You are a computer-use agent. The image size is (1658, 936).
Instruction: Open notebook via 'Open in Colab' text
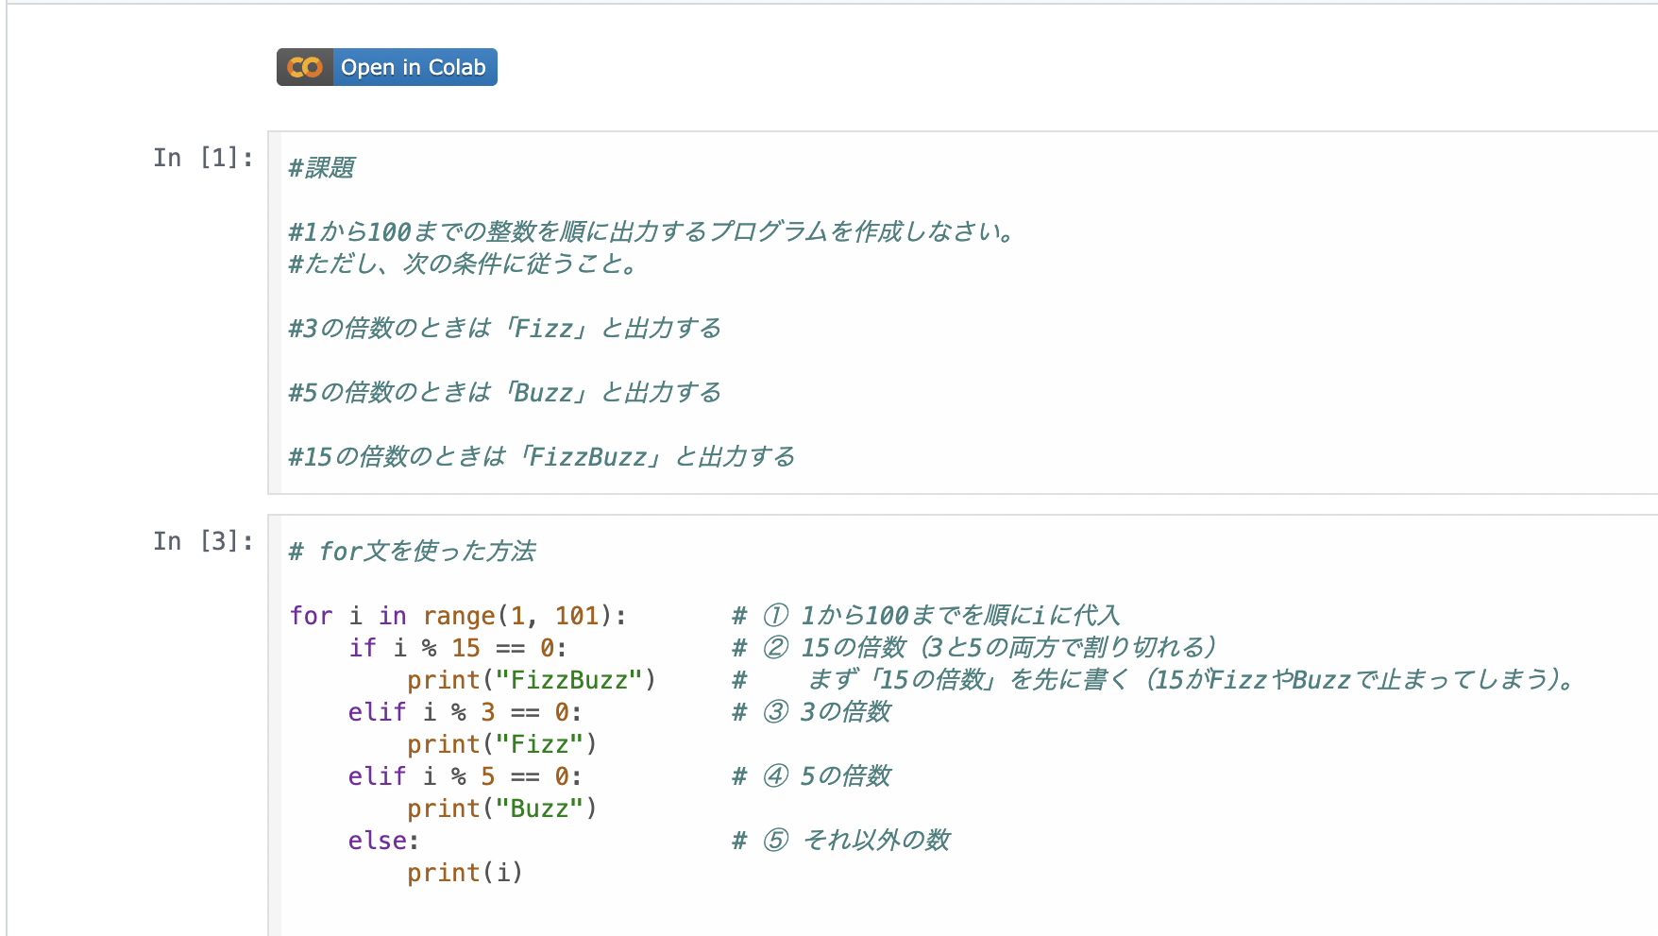(414, 67)
